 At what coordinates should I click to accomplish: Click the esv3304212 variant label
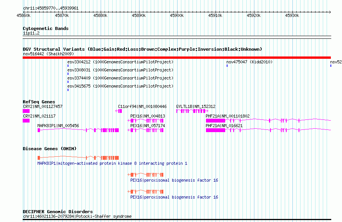point(120,62)
